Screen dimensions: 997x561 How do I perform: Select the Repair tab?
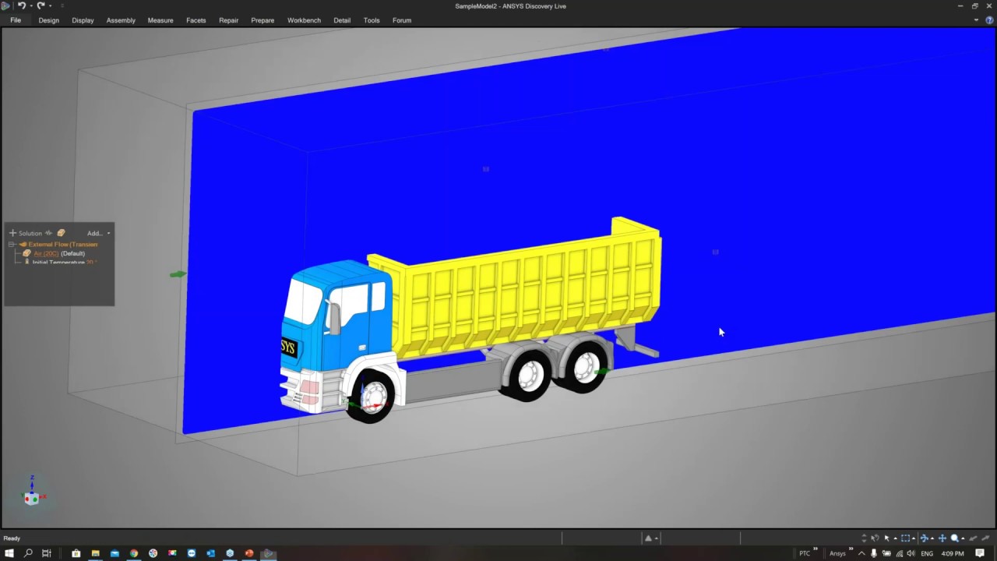229,20
